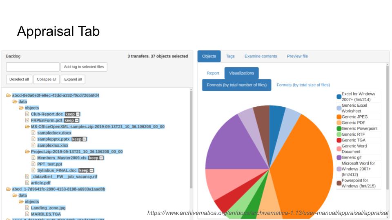392x220 pixels.
Task: Click the Project.zip folder icon
Action: click(27, 152)
